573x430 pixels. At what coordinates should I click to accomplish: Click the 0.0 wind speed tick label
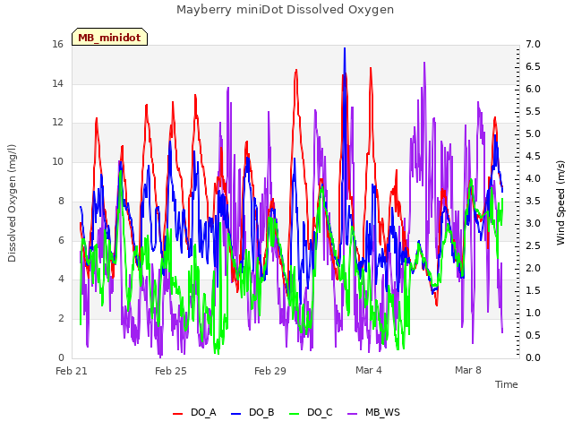coord(533,357)
